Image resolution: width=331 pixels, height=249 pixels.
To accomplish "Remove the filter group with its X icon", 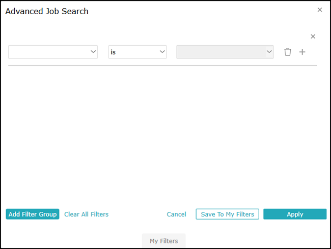I will (x=313, y=37).
